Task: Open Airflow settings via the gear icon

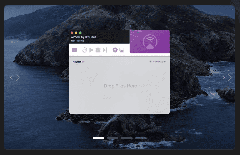Action: [115, 50]
